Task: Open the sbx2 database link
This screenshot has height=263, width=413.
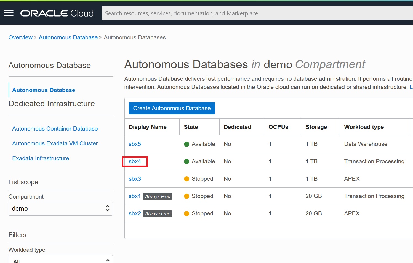Action: point(135,213)
